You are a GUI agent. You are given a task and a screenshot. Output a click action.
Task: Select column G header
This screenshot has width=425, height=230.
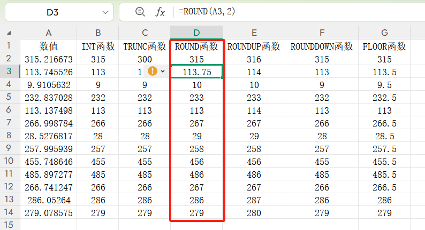coord(384,33)
